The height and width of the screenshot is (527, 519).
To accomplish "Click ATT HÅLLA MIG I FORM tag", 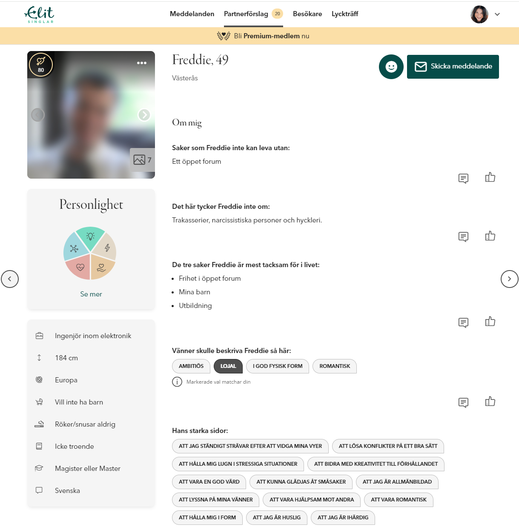I will click(x=207, y=518).
